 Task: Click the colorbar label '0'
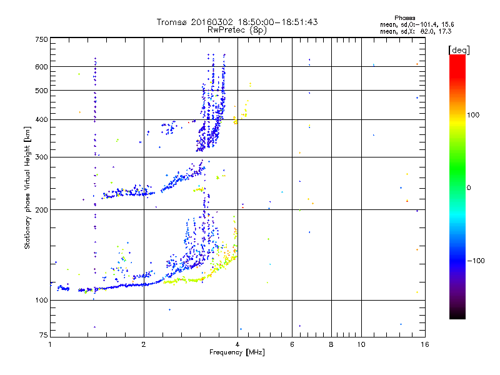[469, 188]
